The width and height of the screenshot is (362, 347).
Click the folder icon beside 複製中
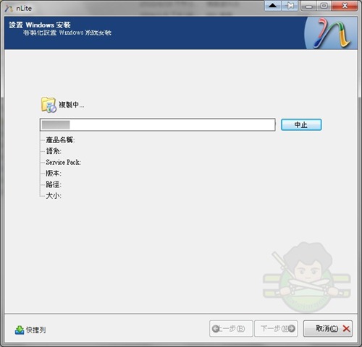click(49, 105)
